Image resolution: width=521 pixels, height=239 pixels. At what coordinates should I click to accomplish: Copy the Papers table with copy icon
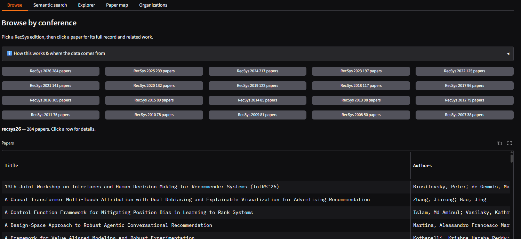[500, 143]
